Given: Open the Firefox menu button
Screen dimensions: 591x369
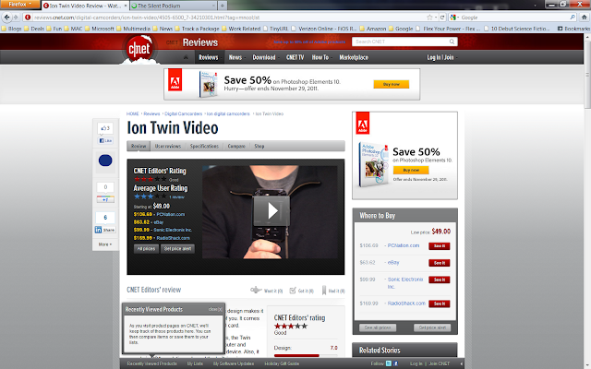Looking at the screenshot, I should coord(19,4).
